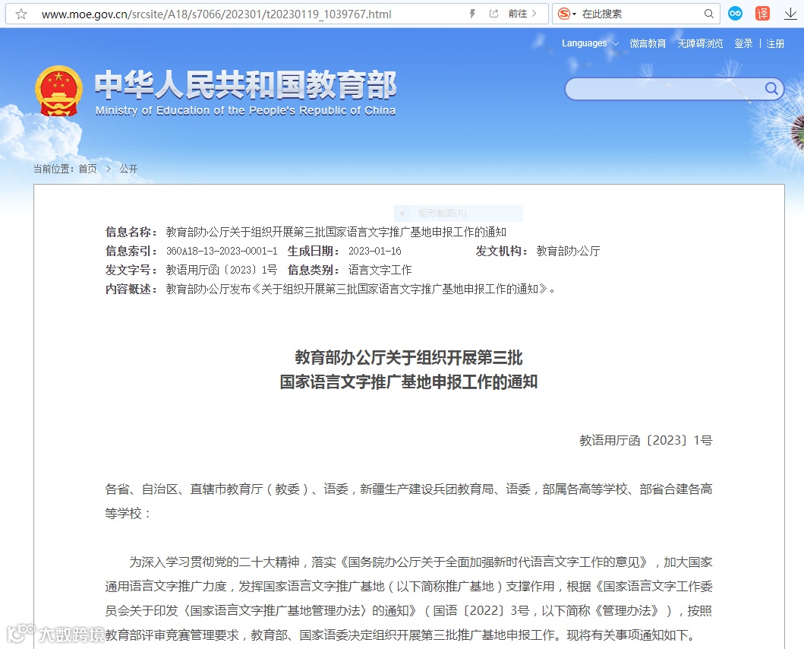Click the magnifier icon in browser search box
Screen dimensions: 804x649
708,14
